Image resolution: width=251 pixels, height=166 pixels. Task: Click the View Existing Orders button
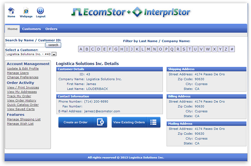(136, 122)
